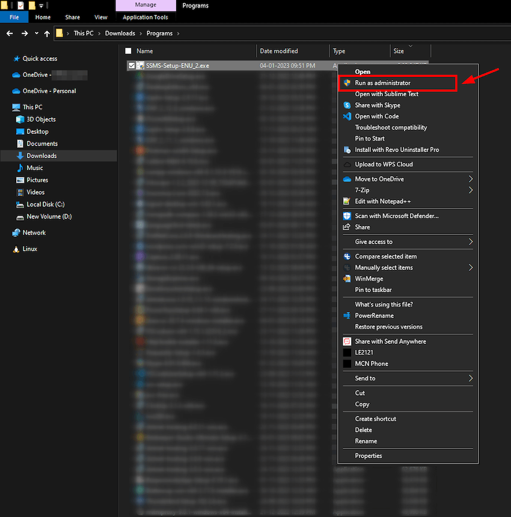Click breadcrumb chevron after Programs

coord(179,33)
